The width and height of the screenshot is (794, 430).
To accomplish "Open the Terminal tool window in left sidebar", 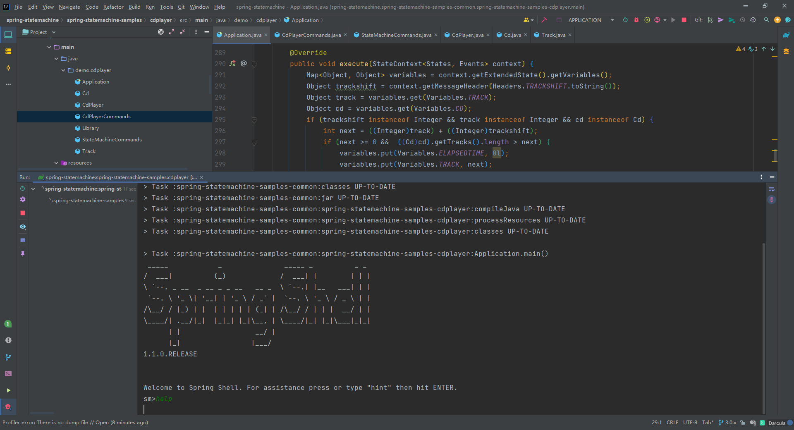I will click(x=8, y=374).
